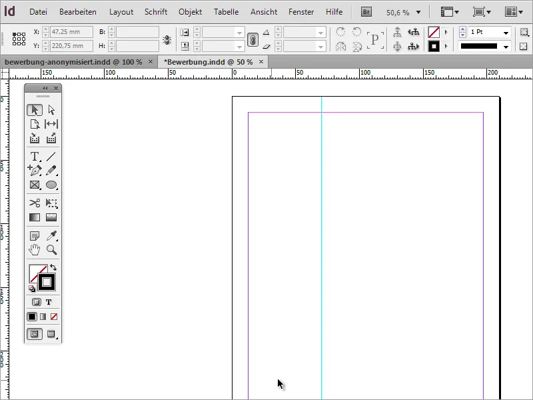The height and width of the screenshot is (400, 533).
Task: Apply color button in Tools panel
Action: coord(32,317)
